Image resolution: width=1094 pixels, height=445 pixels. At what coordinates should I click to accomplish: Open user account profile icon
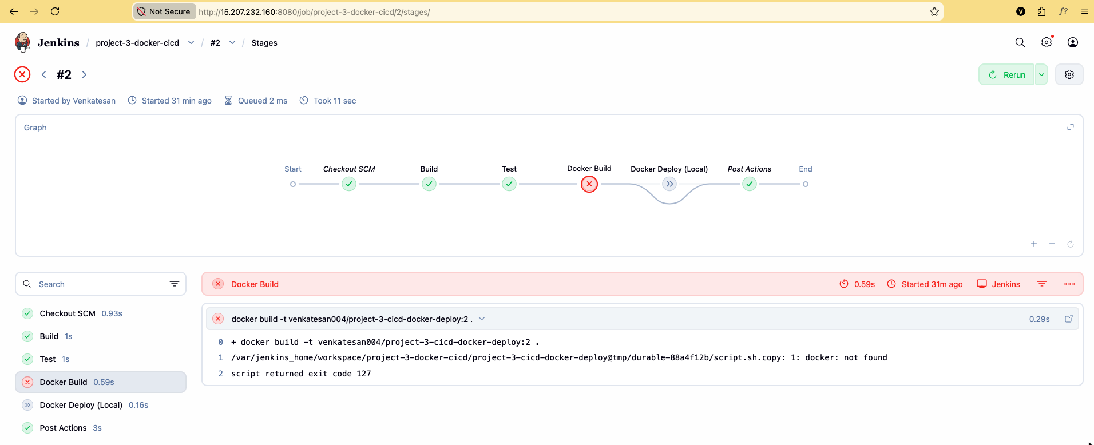click(x=1073, y=42)
